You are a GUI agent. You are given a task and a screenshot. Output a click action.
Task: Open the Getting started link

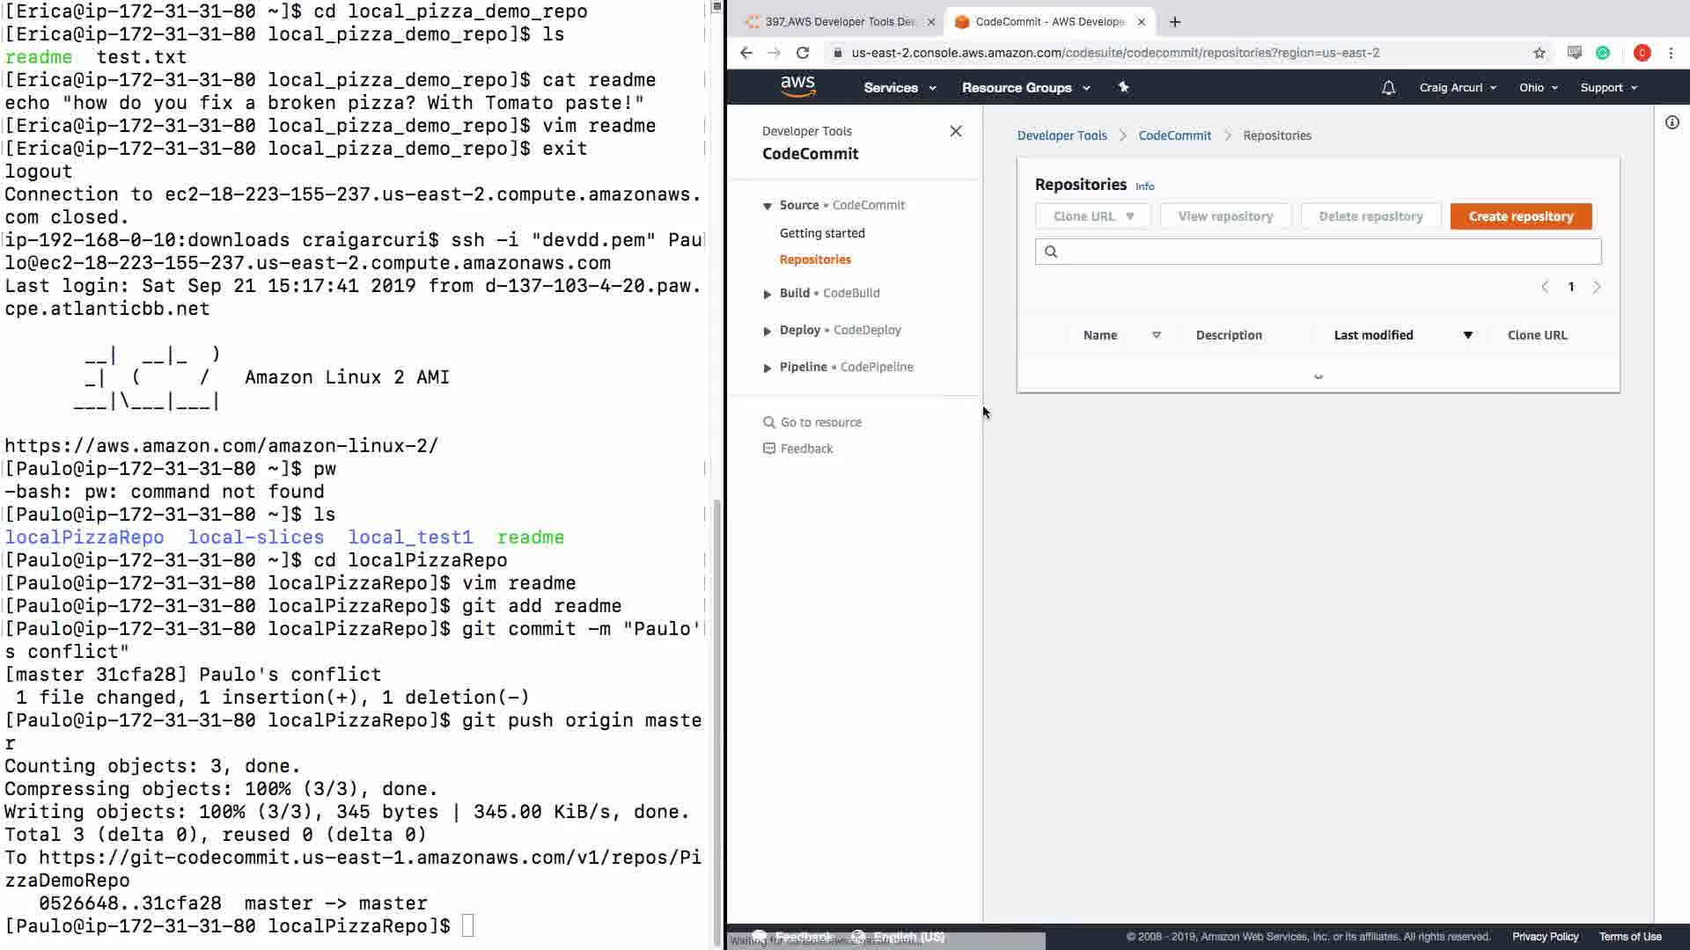822,233
